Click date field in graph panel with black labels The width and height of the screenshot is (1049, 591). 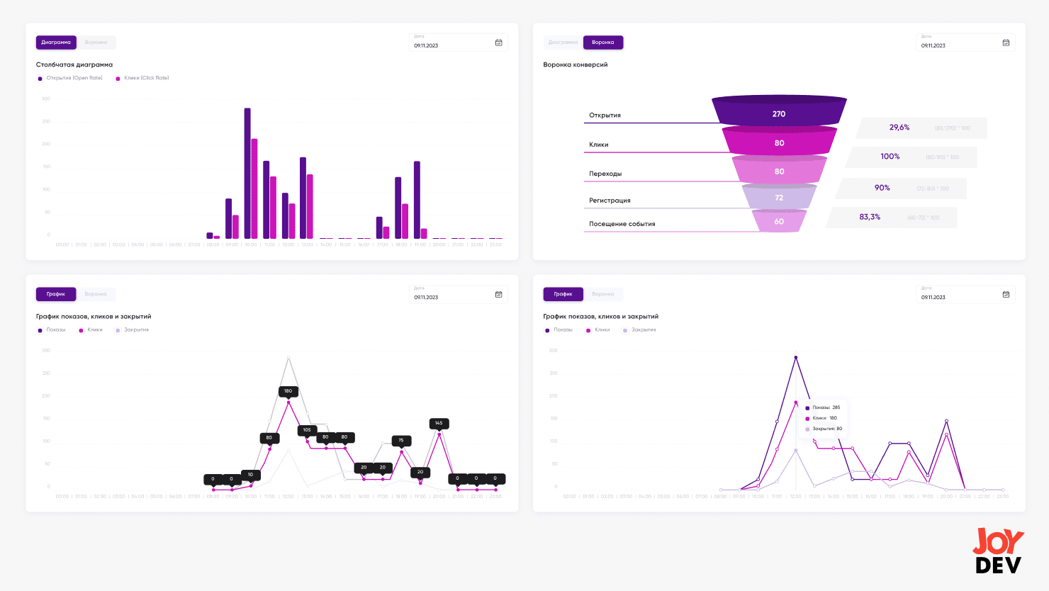(458, 294)
